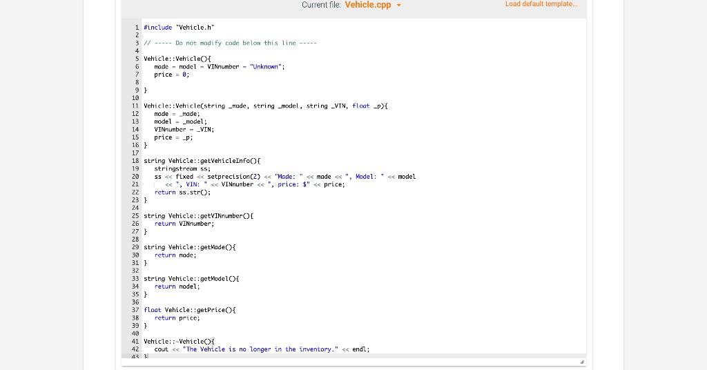The height and width of the screenshot is (370, 707).
Task: Click 'return ss.str();' on line 22
Action: tap(182, 193)
